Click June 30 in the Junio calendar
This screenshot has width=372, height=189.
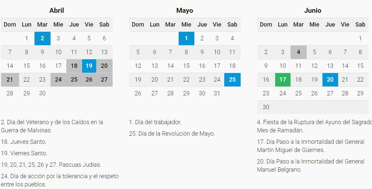point(266,107)
